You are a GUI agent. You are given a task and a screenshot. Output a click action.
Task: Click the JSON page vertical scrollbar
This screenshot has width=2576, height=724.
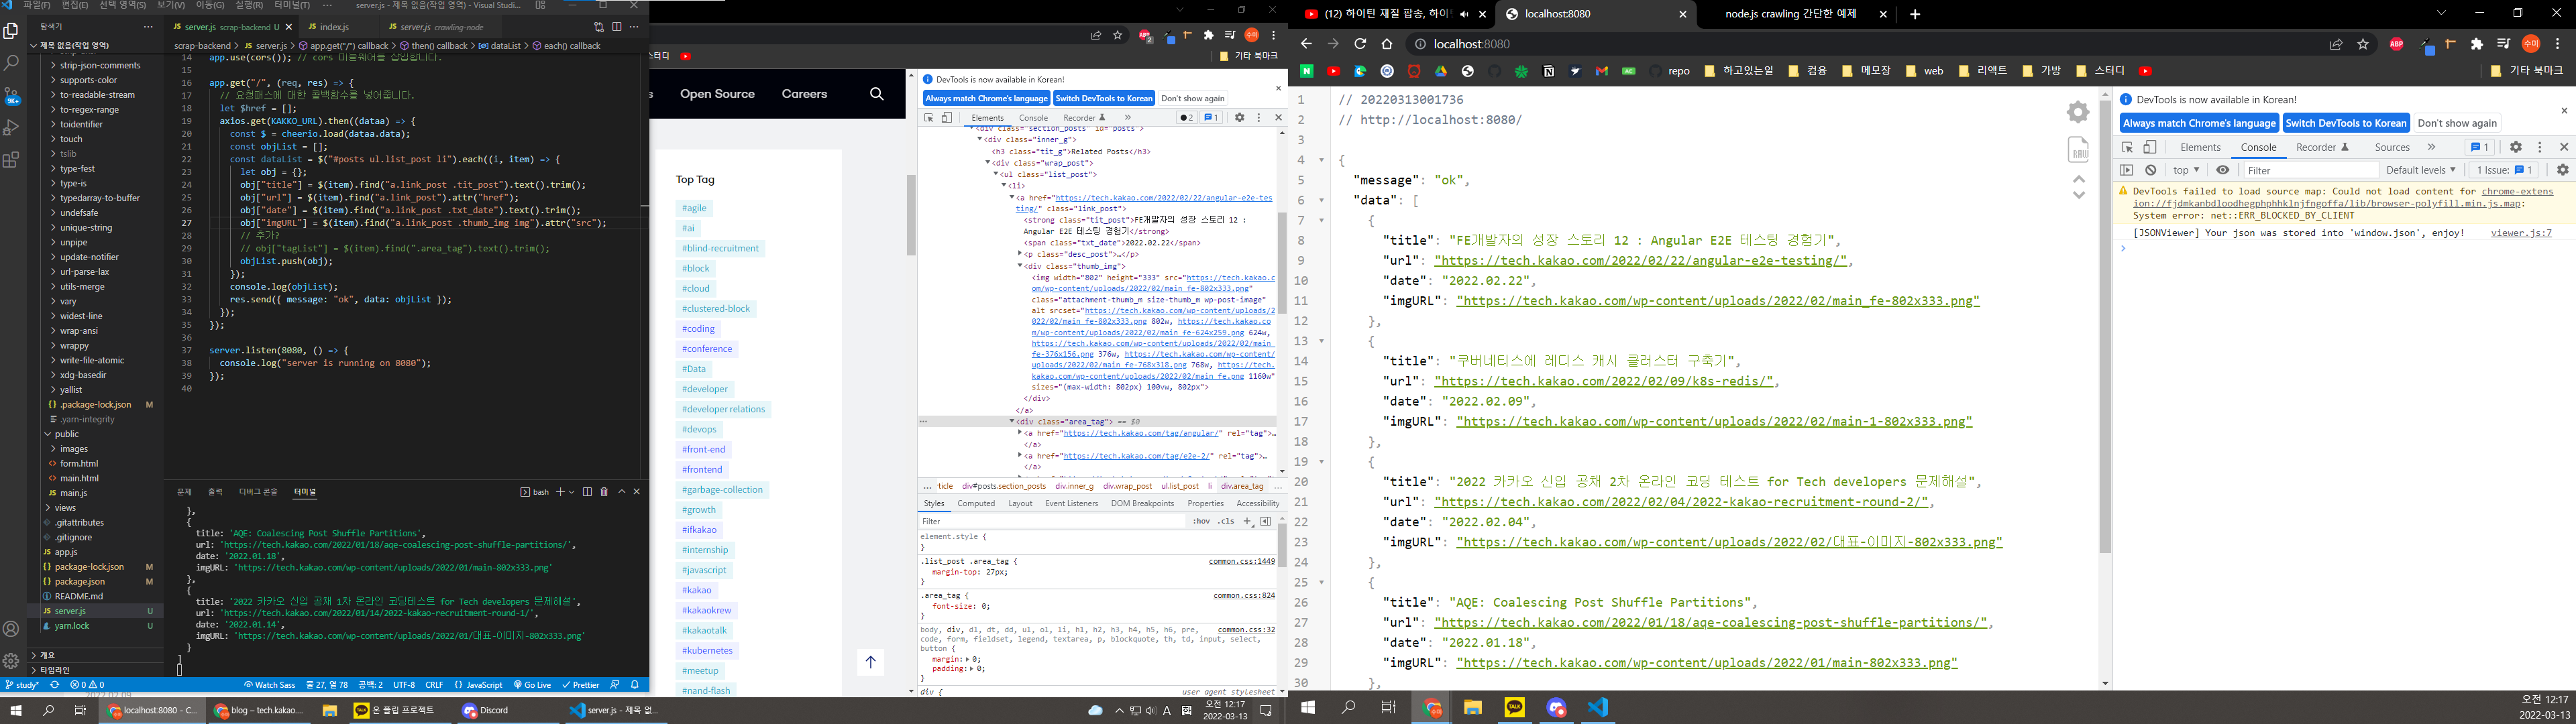[2105, 330]
